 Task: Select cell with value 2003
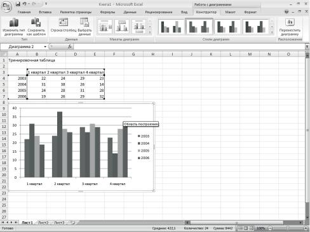tap(18, 79)
